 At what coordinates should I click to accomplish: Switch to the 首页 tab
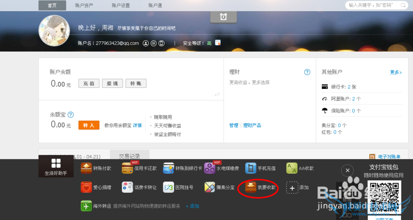(x=52, y=5)
